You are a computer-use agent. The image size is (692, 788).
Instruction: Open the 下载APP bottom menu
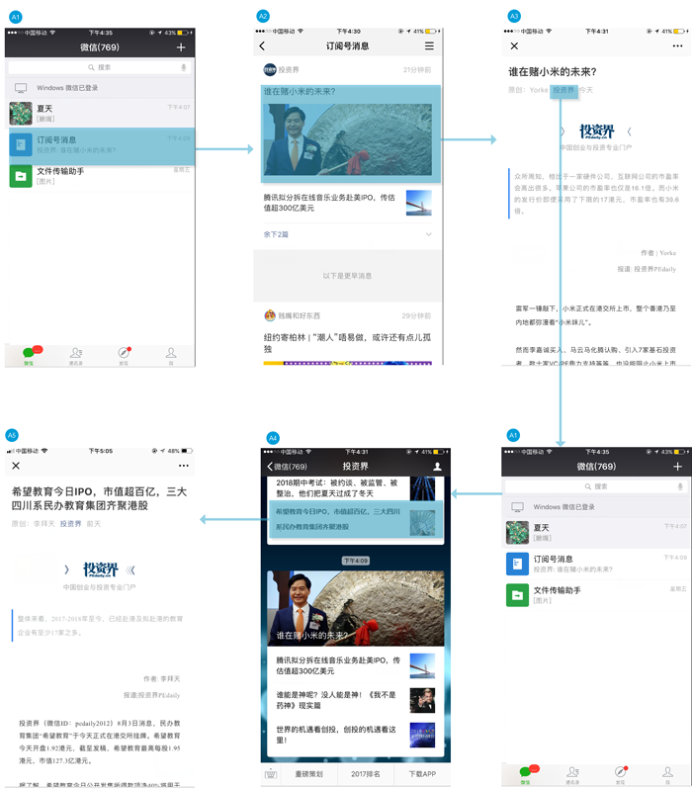tap(422, 773)
